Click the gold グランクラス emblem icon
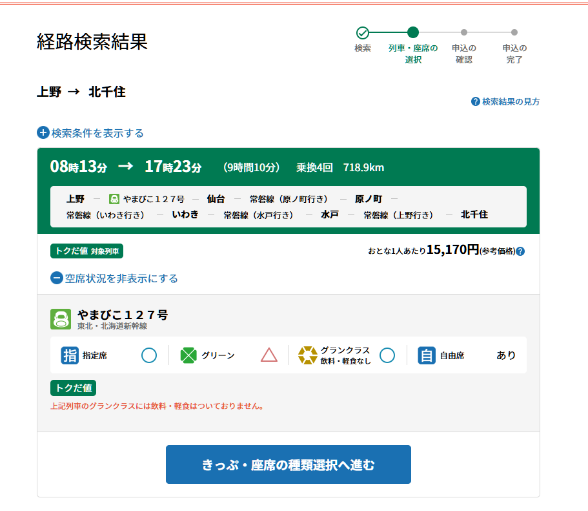Viewport: 588px width, 511px height. click(307, 355)
